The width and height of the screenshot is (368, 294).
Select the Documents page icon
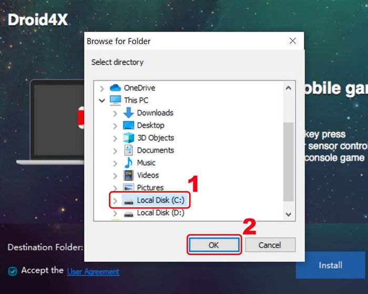128,150
